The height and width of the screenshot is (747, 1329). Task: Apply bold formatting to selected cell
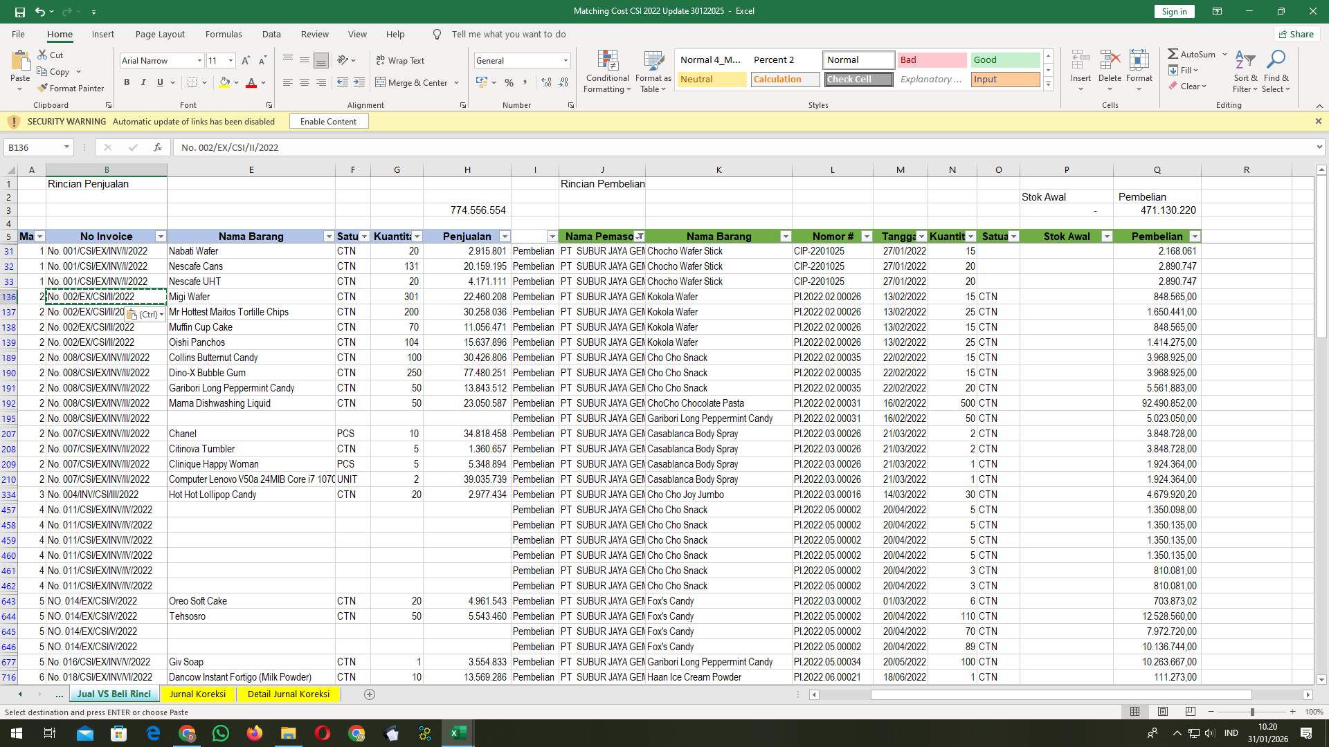tap(127, 82)
